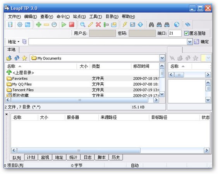Select the Favorites folder row

(82, 78)
